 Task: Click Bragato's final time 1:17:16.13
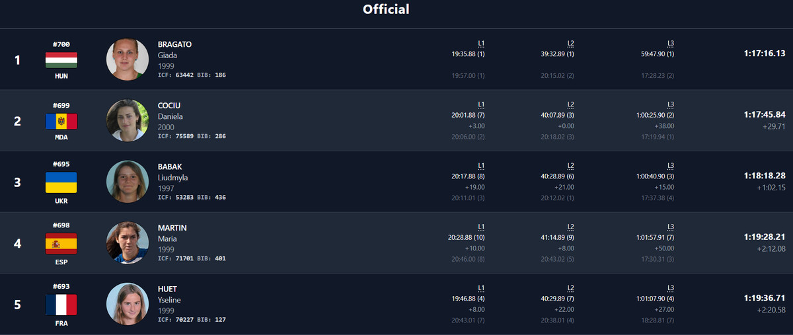(764, 54)
